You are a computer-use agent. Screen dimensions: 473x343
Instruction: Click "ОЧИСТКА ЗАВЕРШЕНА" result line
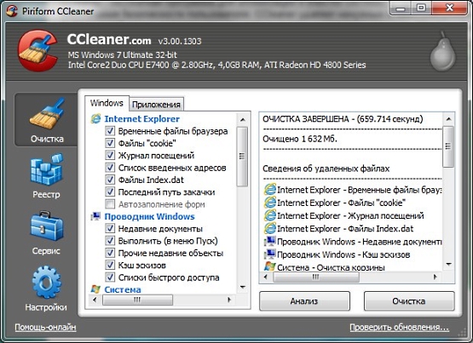343,119
